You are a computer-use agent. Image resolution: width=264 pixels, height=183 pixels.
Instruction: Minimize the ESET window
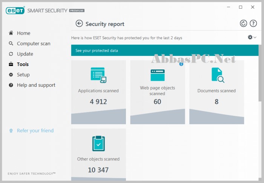tap(229, 7)
